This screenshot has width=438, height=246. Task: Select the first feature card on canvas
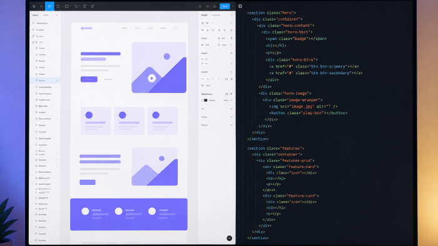point(96,121)
